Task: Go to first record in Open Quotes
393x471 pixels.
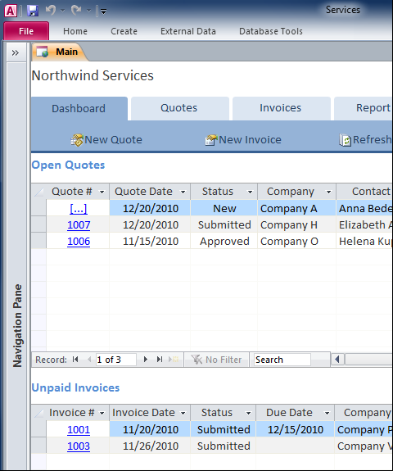Action: click(75, 360)
